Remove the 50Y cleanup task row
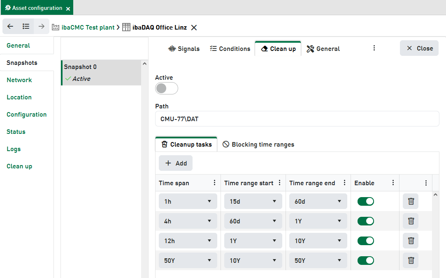Image resolution: width=446 pixels, height=278 pixels. click(411, 260)
